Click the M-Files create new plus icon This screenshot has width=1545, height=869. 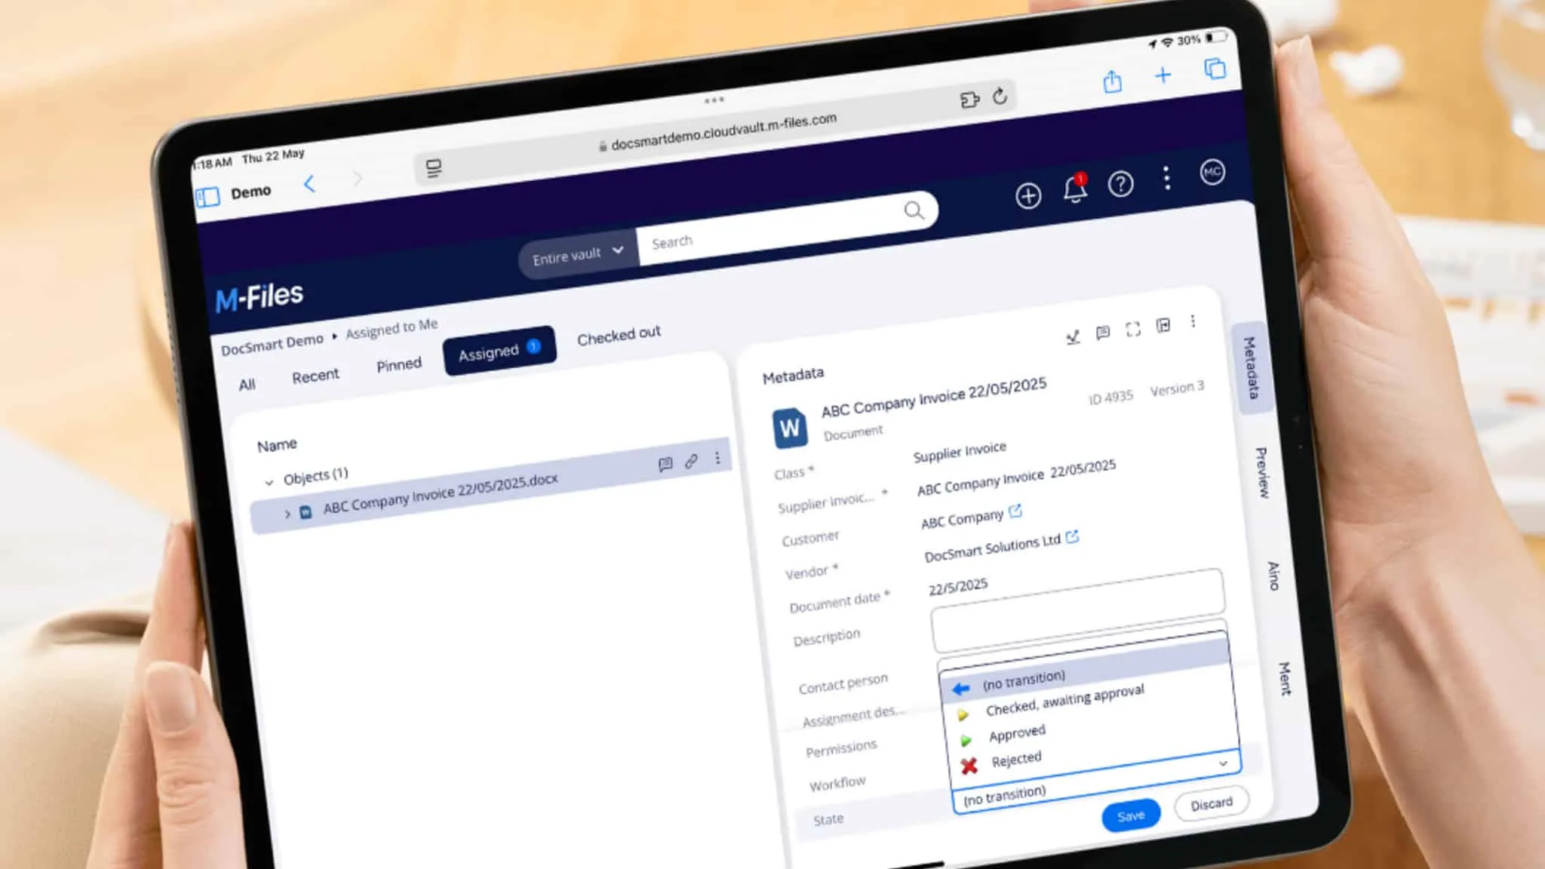click(x=1028, y=195)
